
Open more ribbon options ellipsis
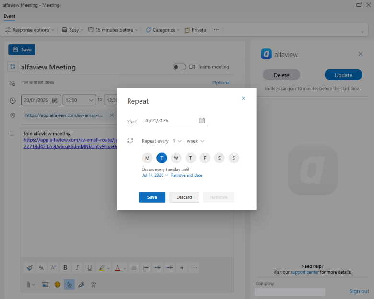coord(216,30)
